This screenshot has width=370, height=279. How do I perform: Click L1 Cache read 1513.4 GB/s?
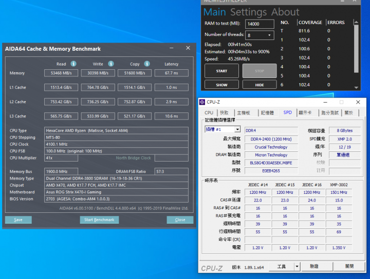pyautogui.click(x=61, y=87)
